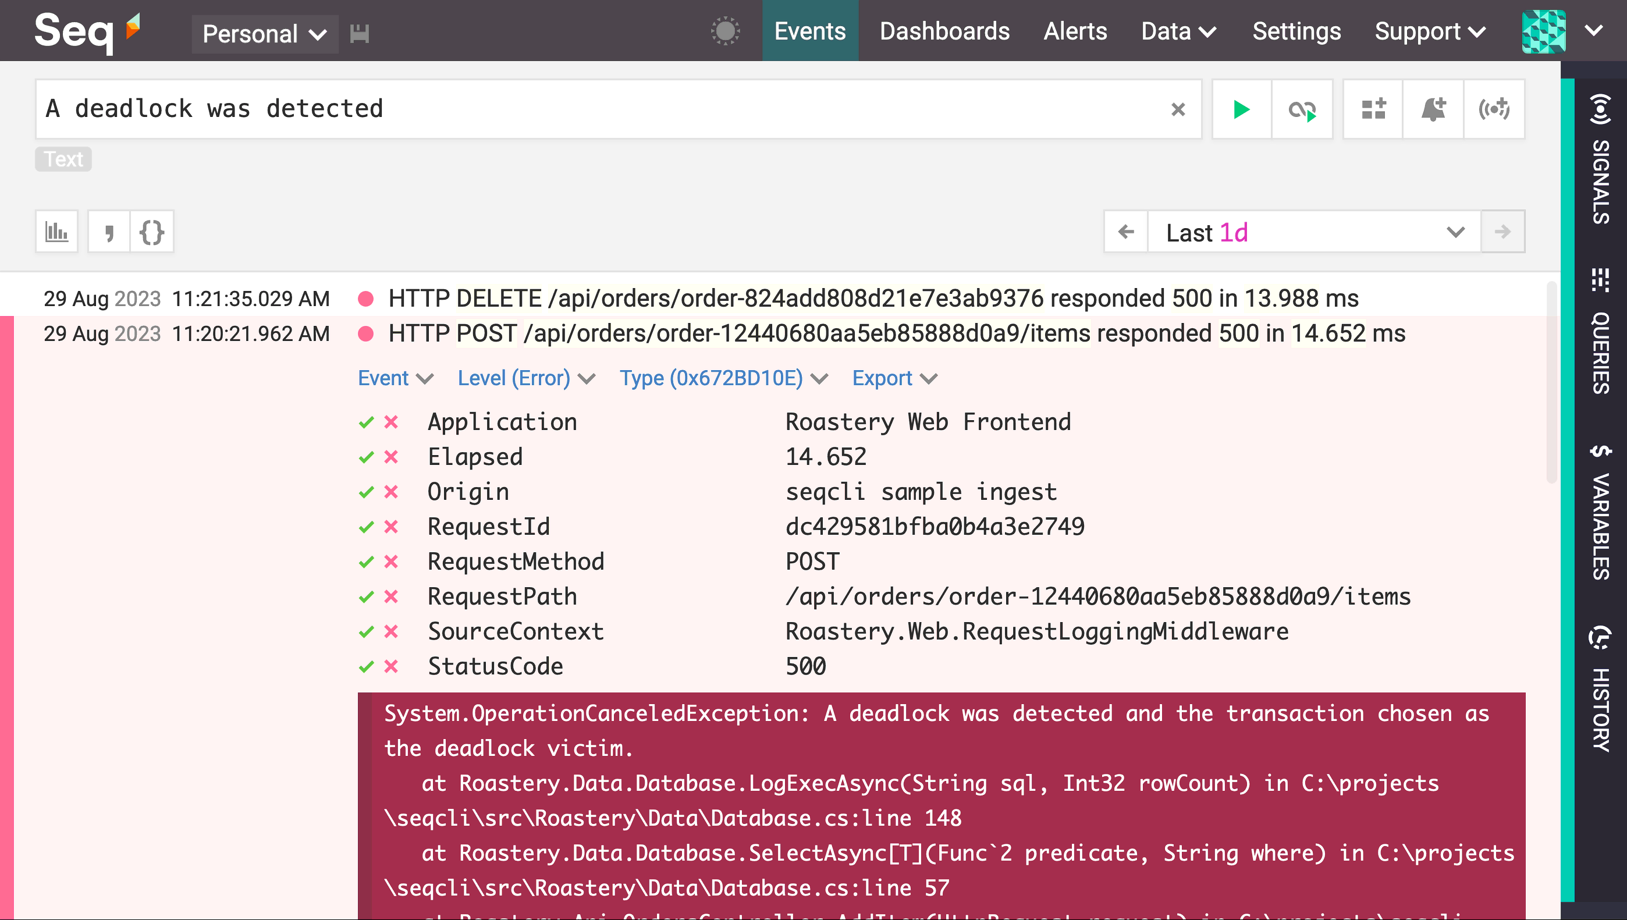Create alert with bell-plus icon

(x=1433, y=109)
